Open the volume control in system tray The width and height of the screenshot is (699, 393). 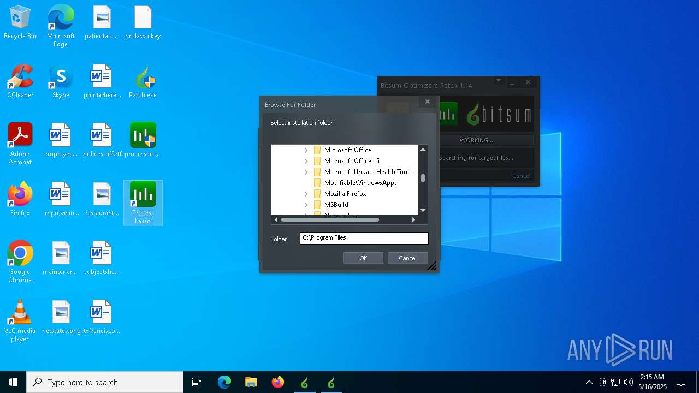(x=629, y=382)
